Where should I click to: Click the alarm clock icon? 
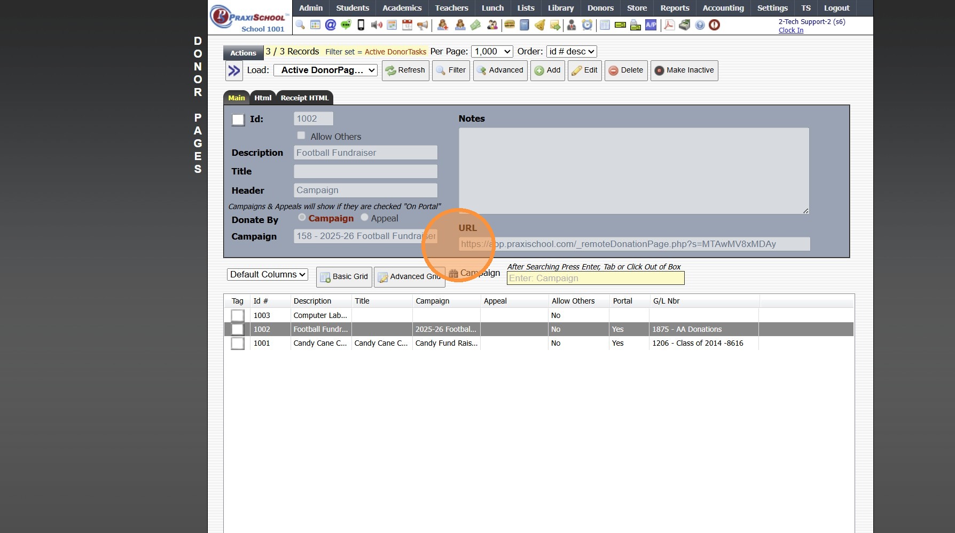(587, 25)
